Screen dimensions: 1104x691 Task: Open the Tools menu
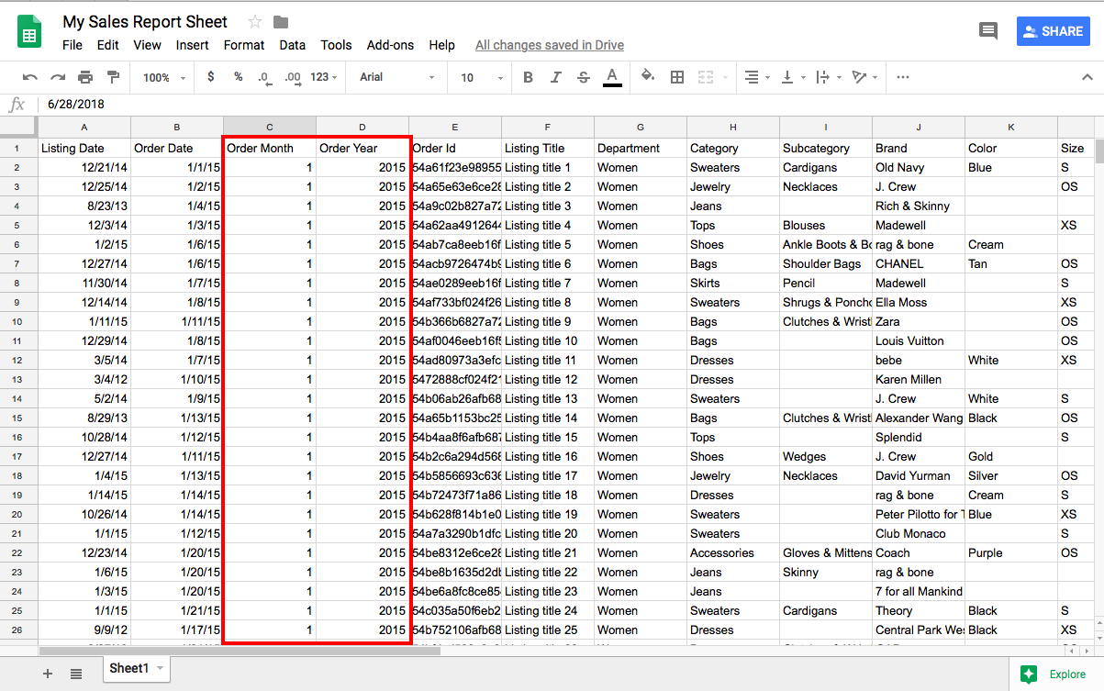pos(337,45)
